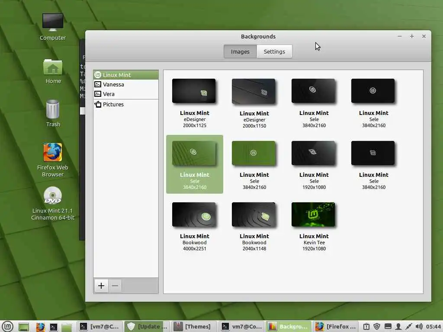Choose the eDesigner 2000x1125 wallpaper

click(194, 103)
